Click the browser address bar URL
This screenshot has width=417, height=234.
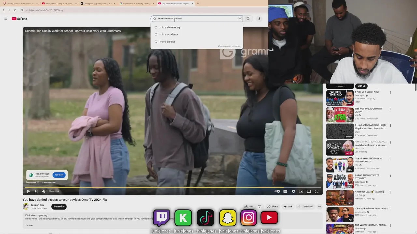point(44,10)
